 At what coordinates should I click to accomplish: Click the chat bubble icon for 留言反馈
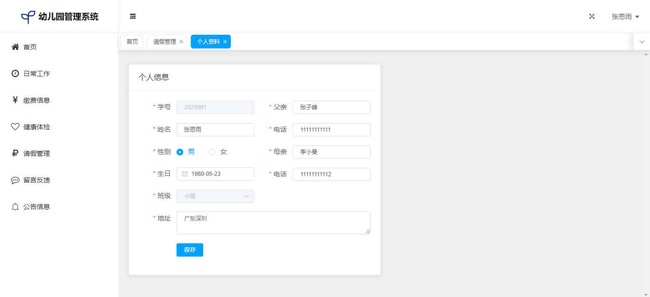[15, 180]
